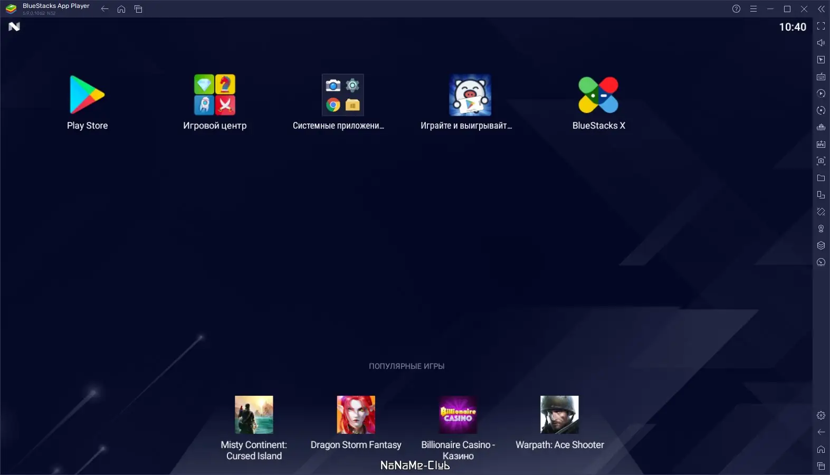Go back using title bar arrow
Viewport: 830px width, 475px height.
point(104,9)
